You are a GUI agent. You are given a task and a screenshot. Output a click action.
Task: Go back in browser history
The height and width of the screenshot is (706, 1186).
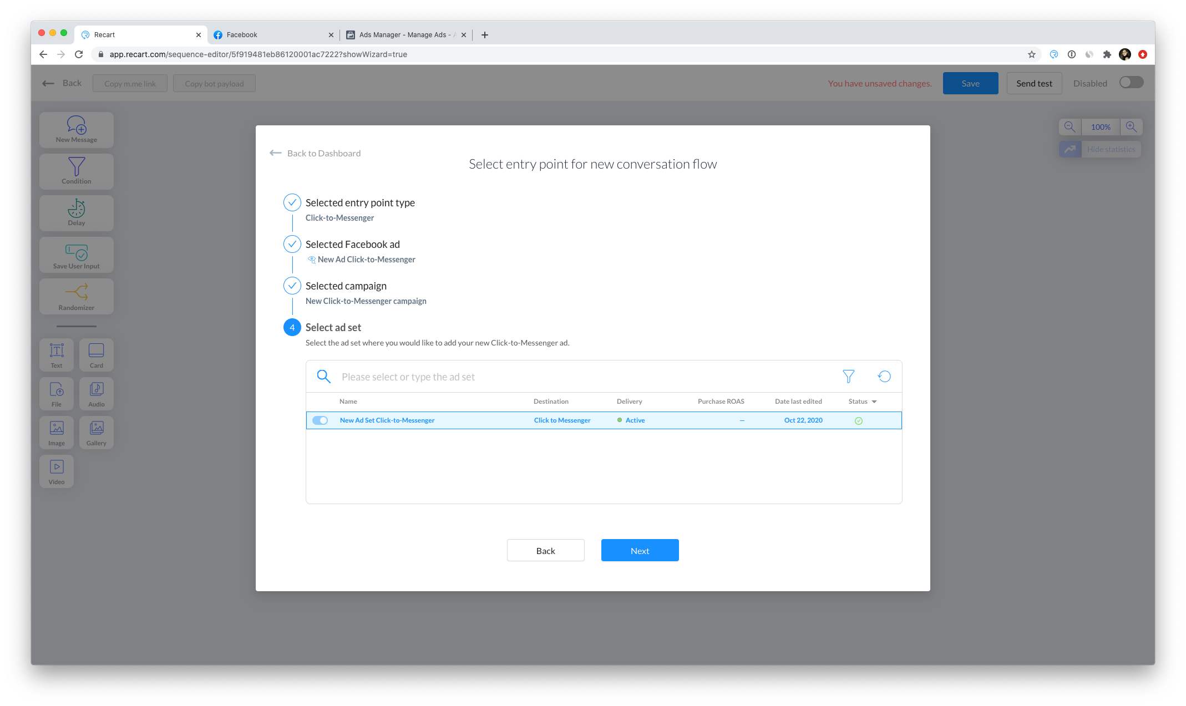(43, 54)
